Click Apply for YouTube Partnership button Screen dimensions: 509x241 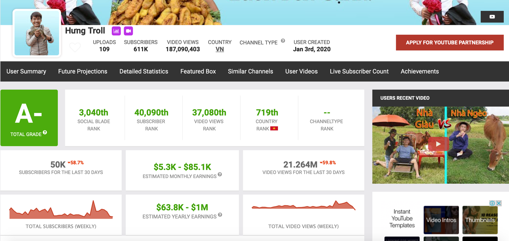click(x=449, y=42)
